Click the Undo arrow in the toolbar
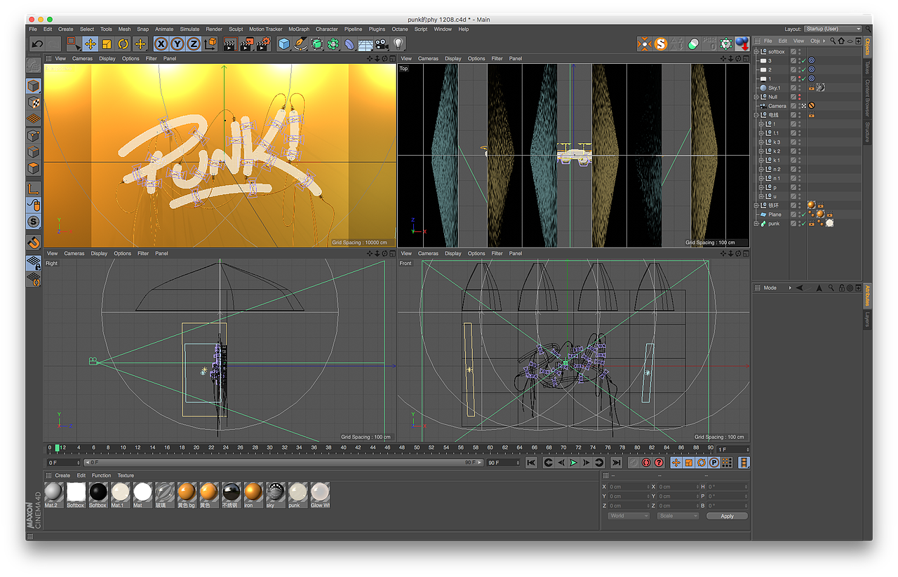898x577 pixels. click(x=37, y=44)
